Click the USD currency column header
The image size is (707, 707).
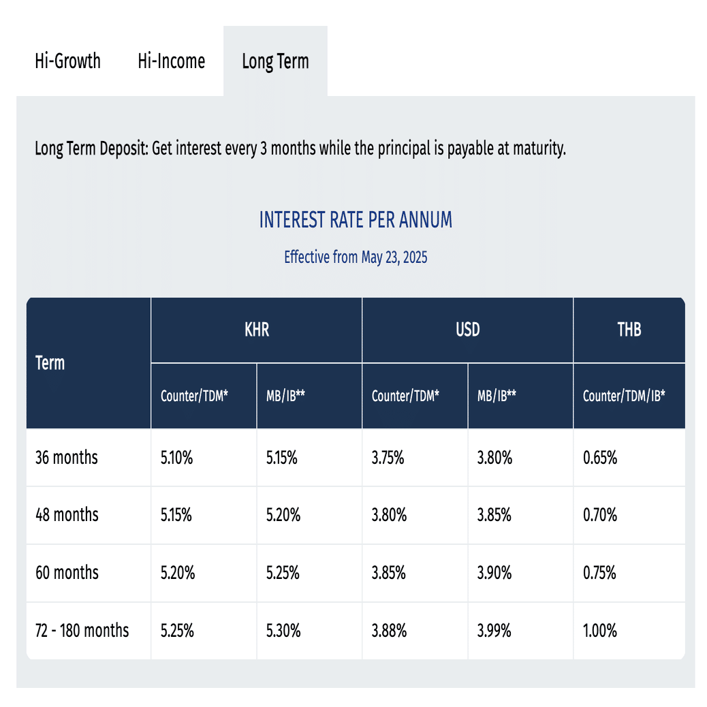pyautogui.click(x=467, y=330)
